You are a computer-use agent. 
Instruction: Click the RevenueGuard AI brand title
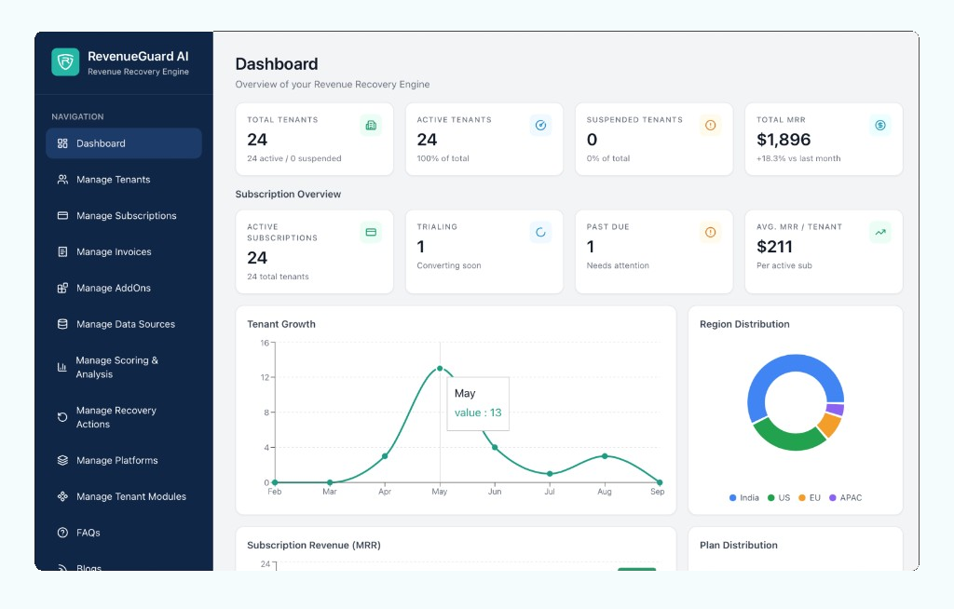(138, 57)
